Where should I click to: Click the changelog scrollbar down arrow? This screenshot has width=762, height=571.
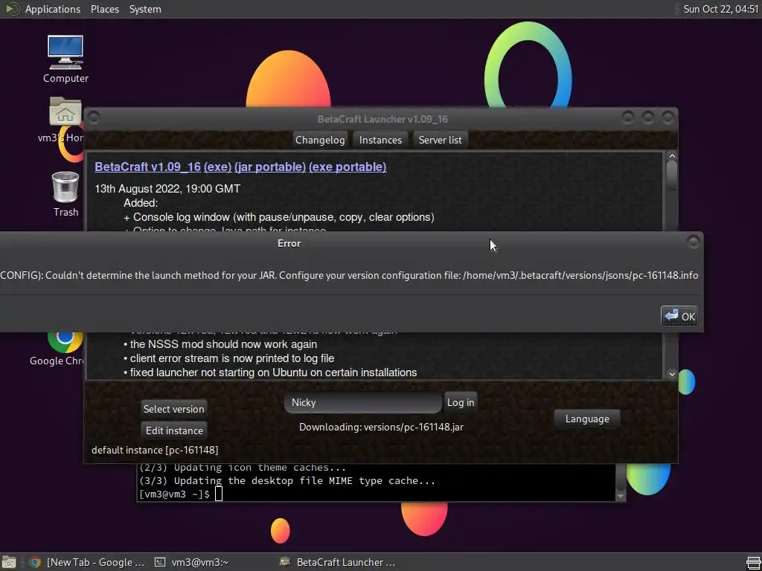[x=672, y=373]
